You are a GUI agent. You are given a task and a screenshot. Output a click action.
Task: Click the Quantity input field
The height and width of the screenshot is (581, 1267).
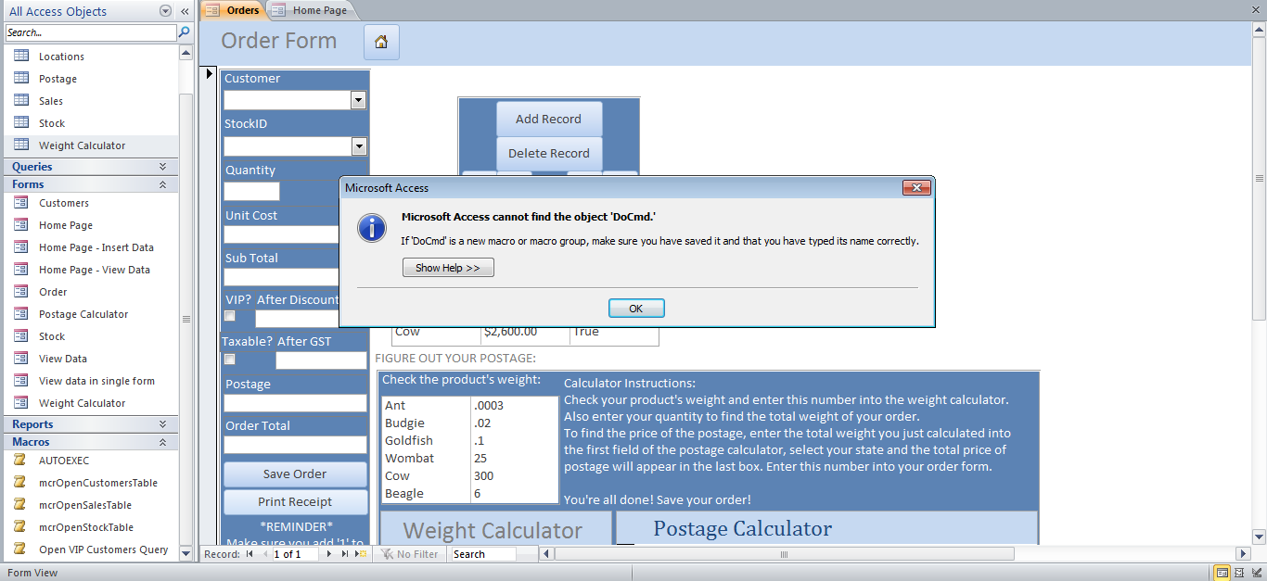click(x=251, y=192)
